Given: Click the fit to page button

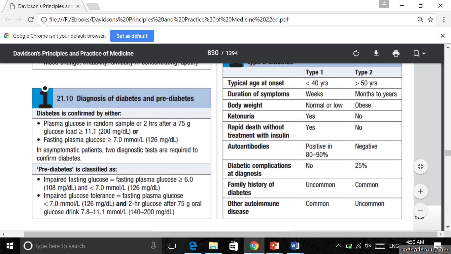Looking at the screenshot, I should 420,167.
